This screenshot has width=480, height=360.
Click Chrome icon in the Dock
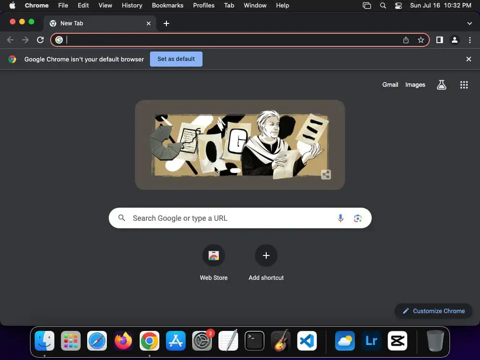click(x=150, y=341)
